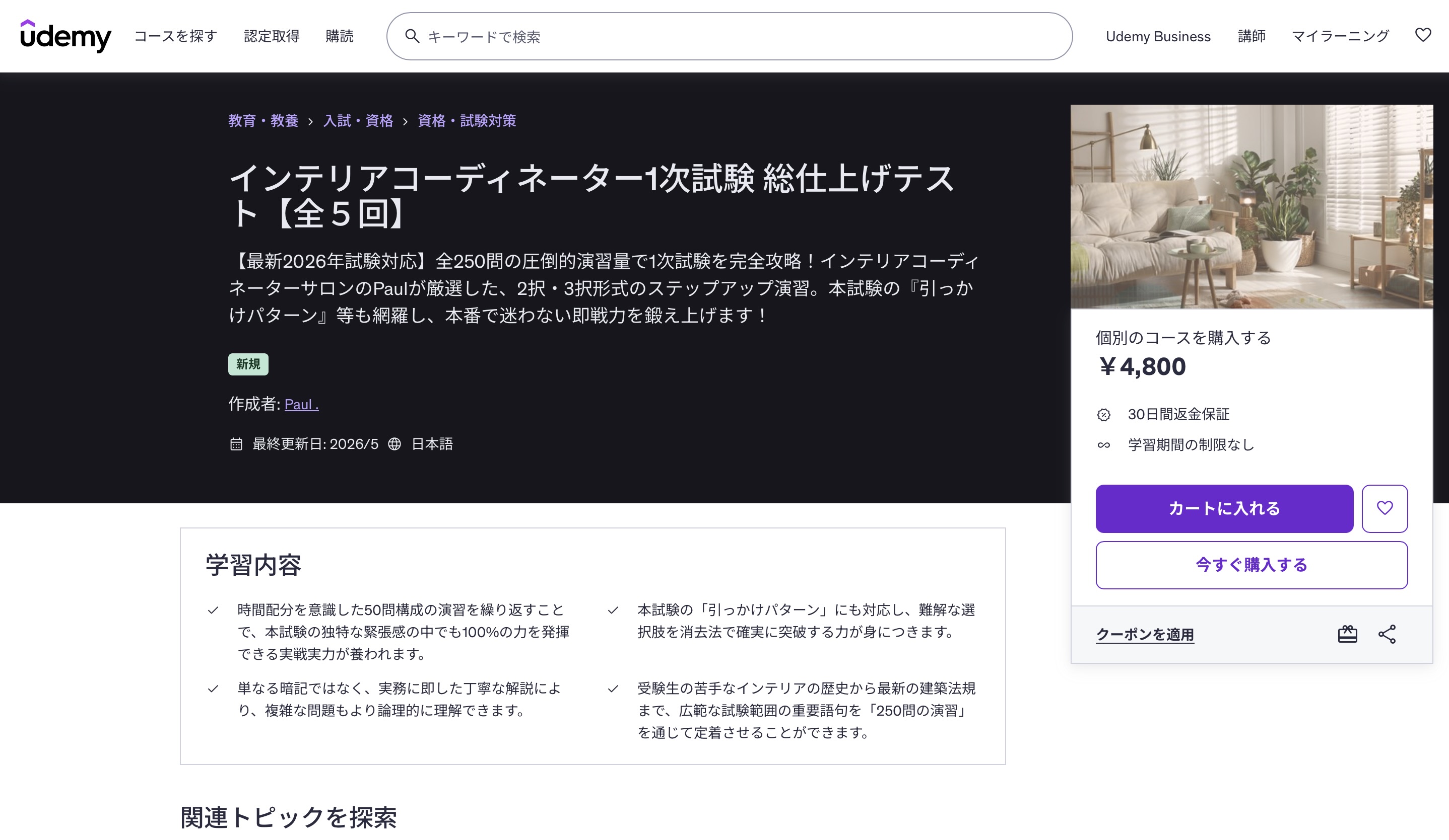Click checkmark beside 時間配分 learning item
Screen dimensions: 1449x840
click(213, 609)
